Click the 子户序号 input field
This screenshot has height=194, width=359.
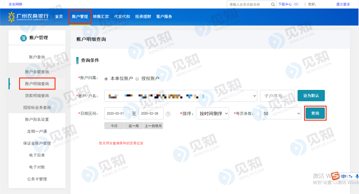pos(277,96)
